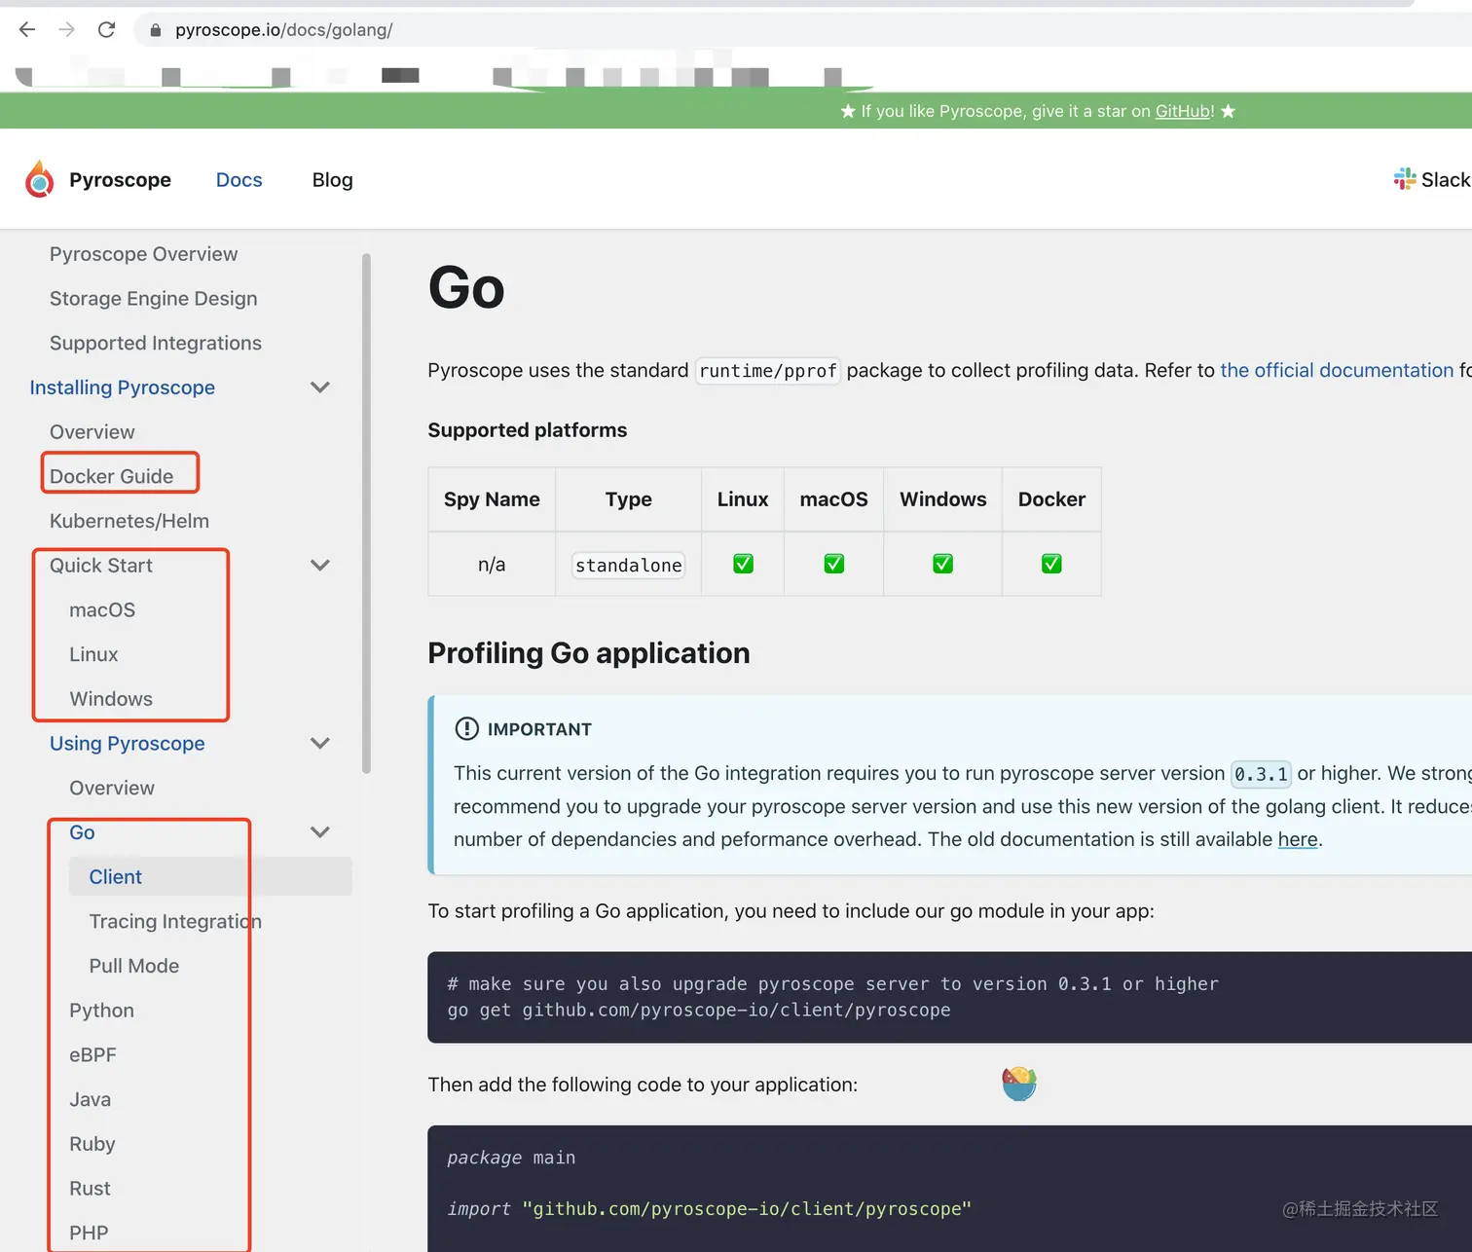
Task: Open the Blog nav tab
Action: pos(332,180)
